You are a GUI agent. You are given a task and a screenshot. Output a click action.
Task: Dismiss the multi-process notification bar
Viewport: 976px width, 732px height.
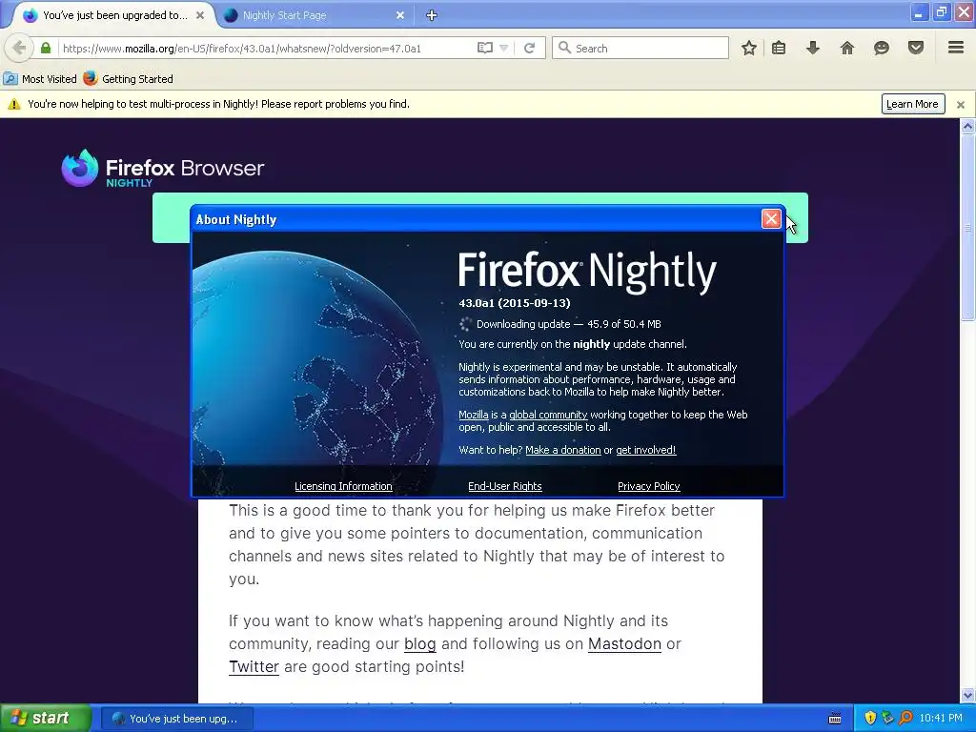coord(961,105)
